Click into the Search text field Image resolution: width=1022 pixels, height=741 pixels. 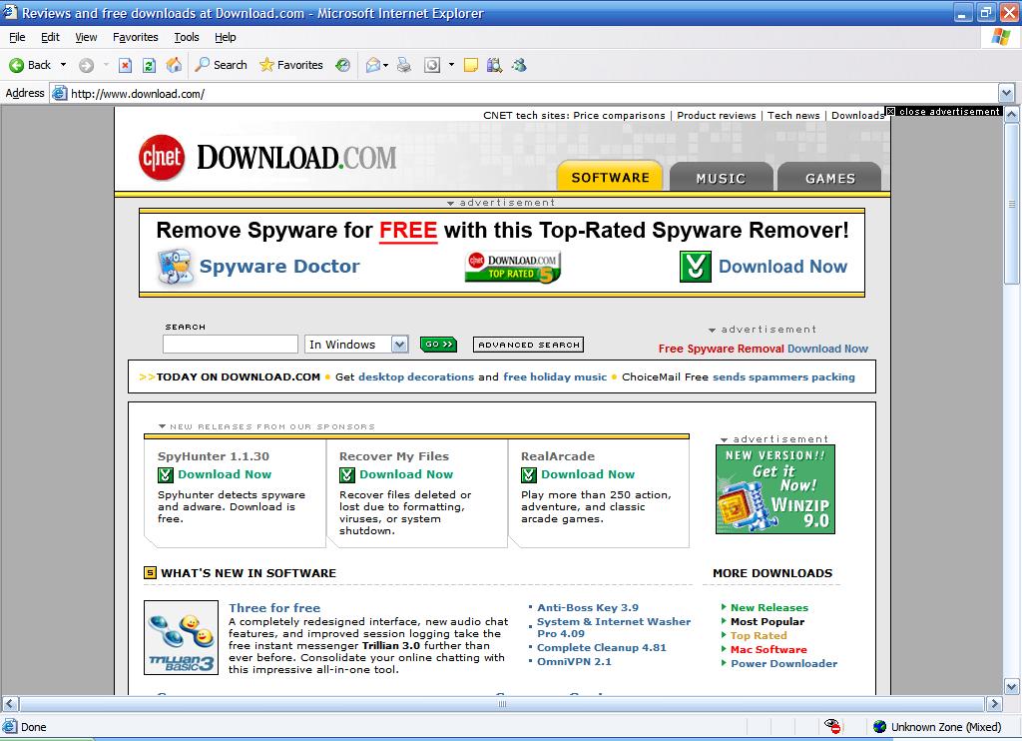[231, 344]
